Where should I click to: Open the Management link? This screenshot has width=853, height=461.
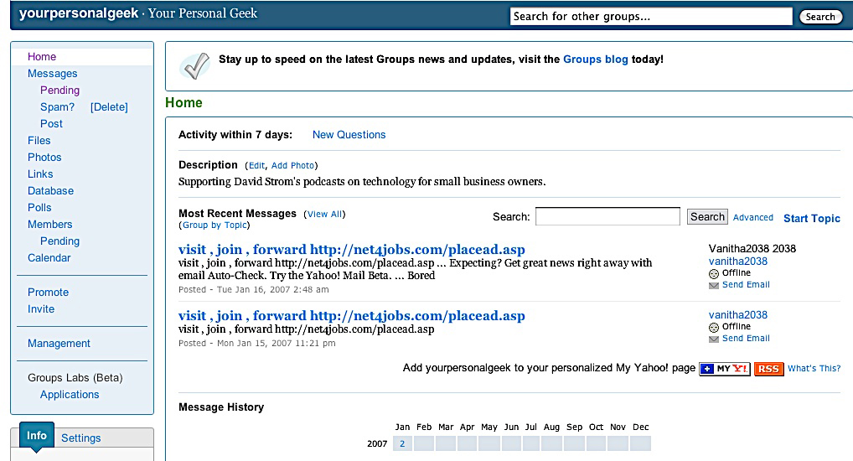click(x=59, y=344)
